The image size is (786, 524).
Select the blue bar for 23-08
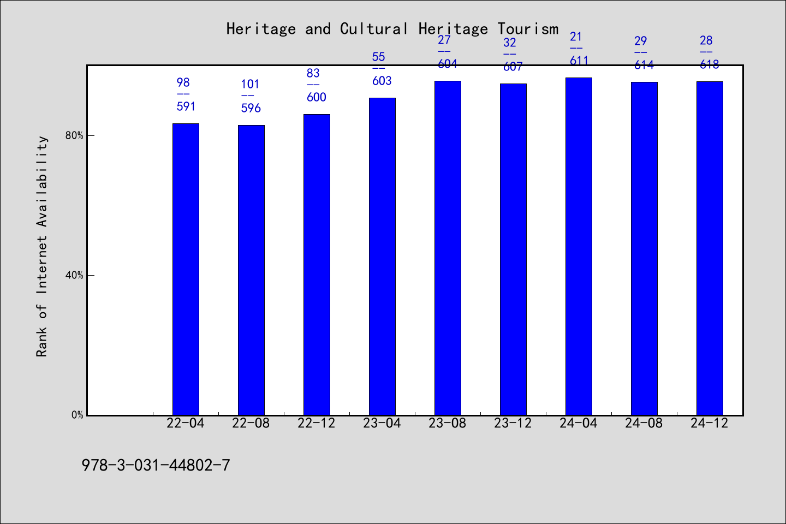[x=448, y=248]
